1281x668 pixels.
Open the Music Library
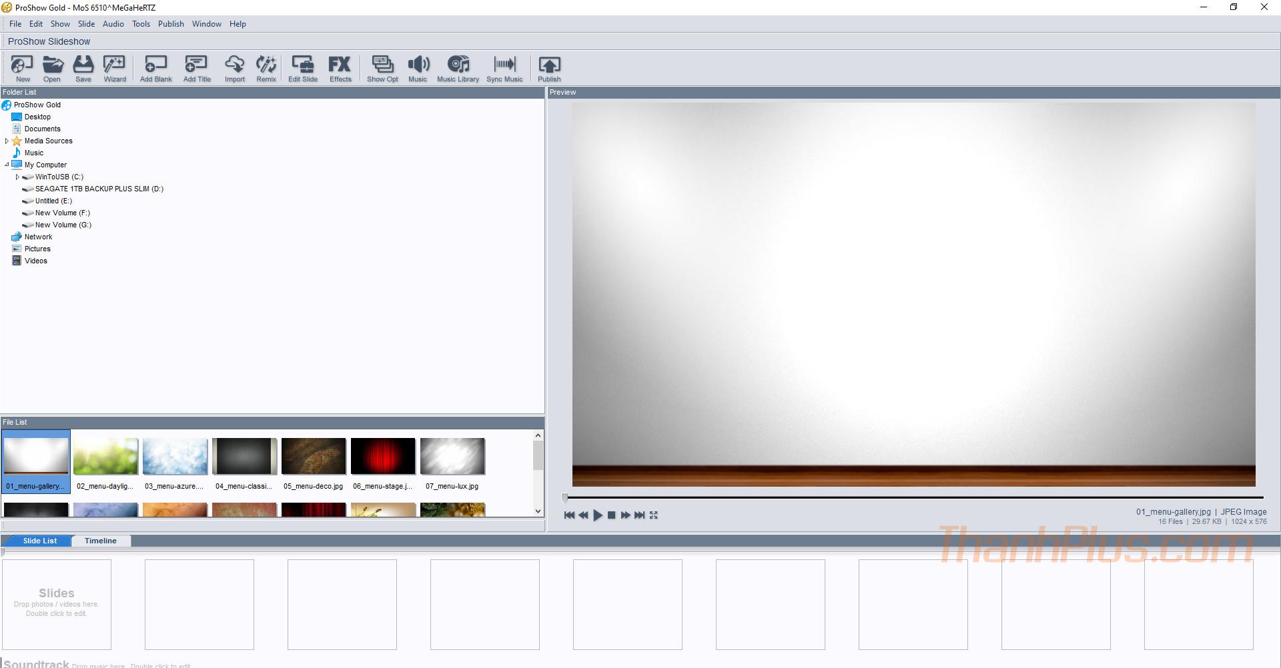(x=458, y=69)
